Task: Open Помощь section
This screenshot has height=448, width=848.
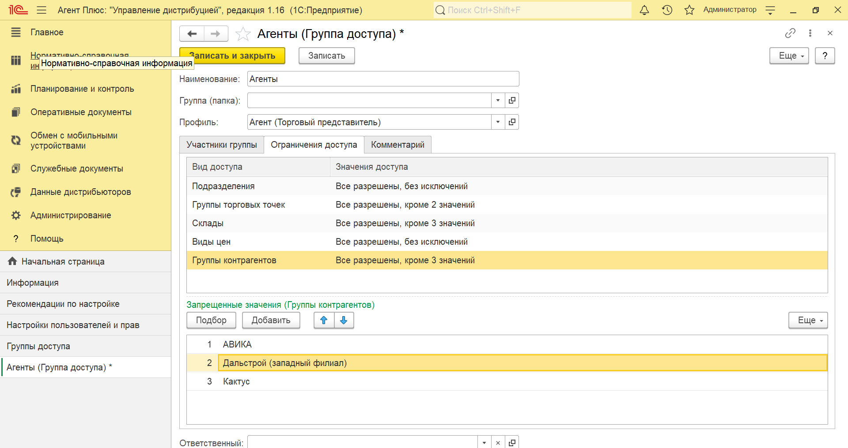Action: coord(47,239)
